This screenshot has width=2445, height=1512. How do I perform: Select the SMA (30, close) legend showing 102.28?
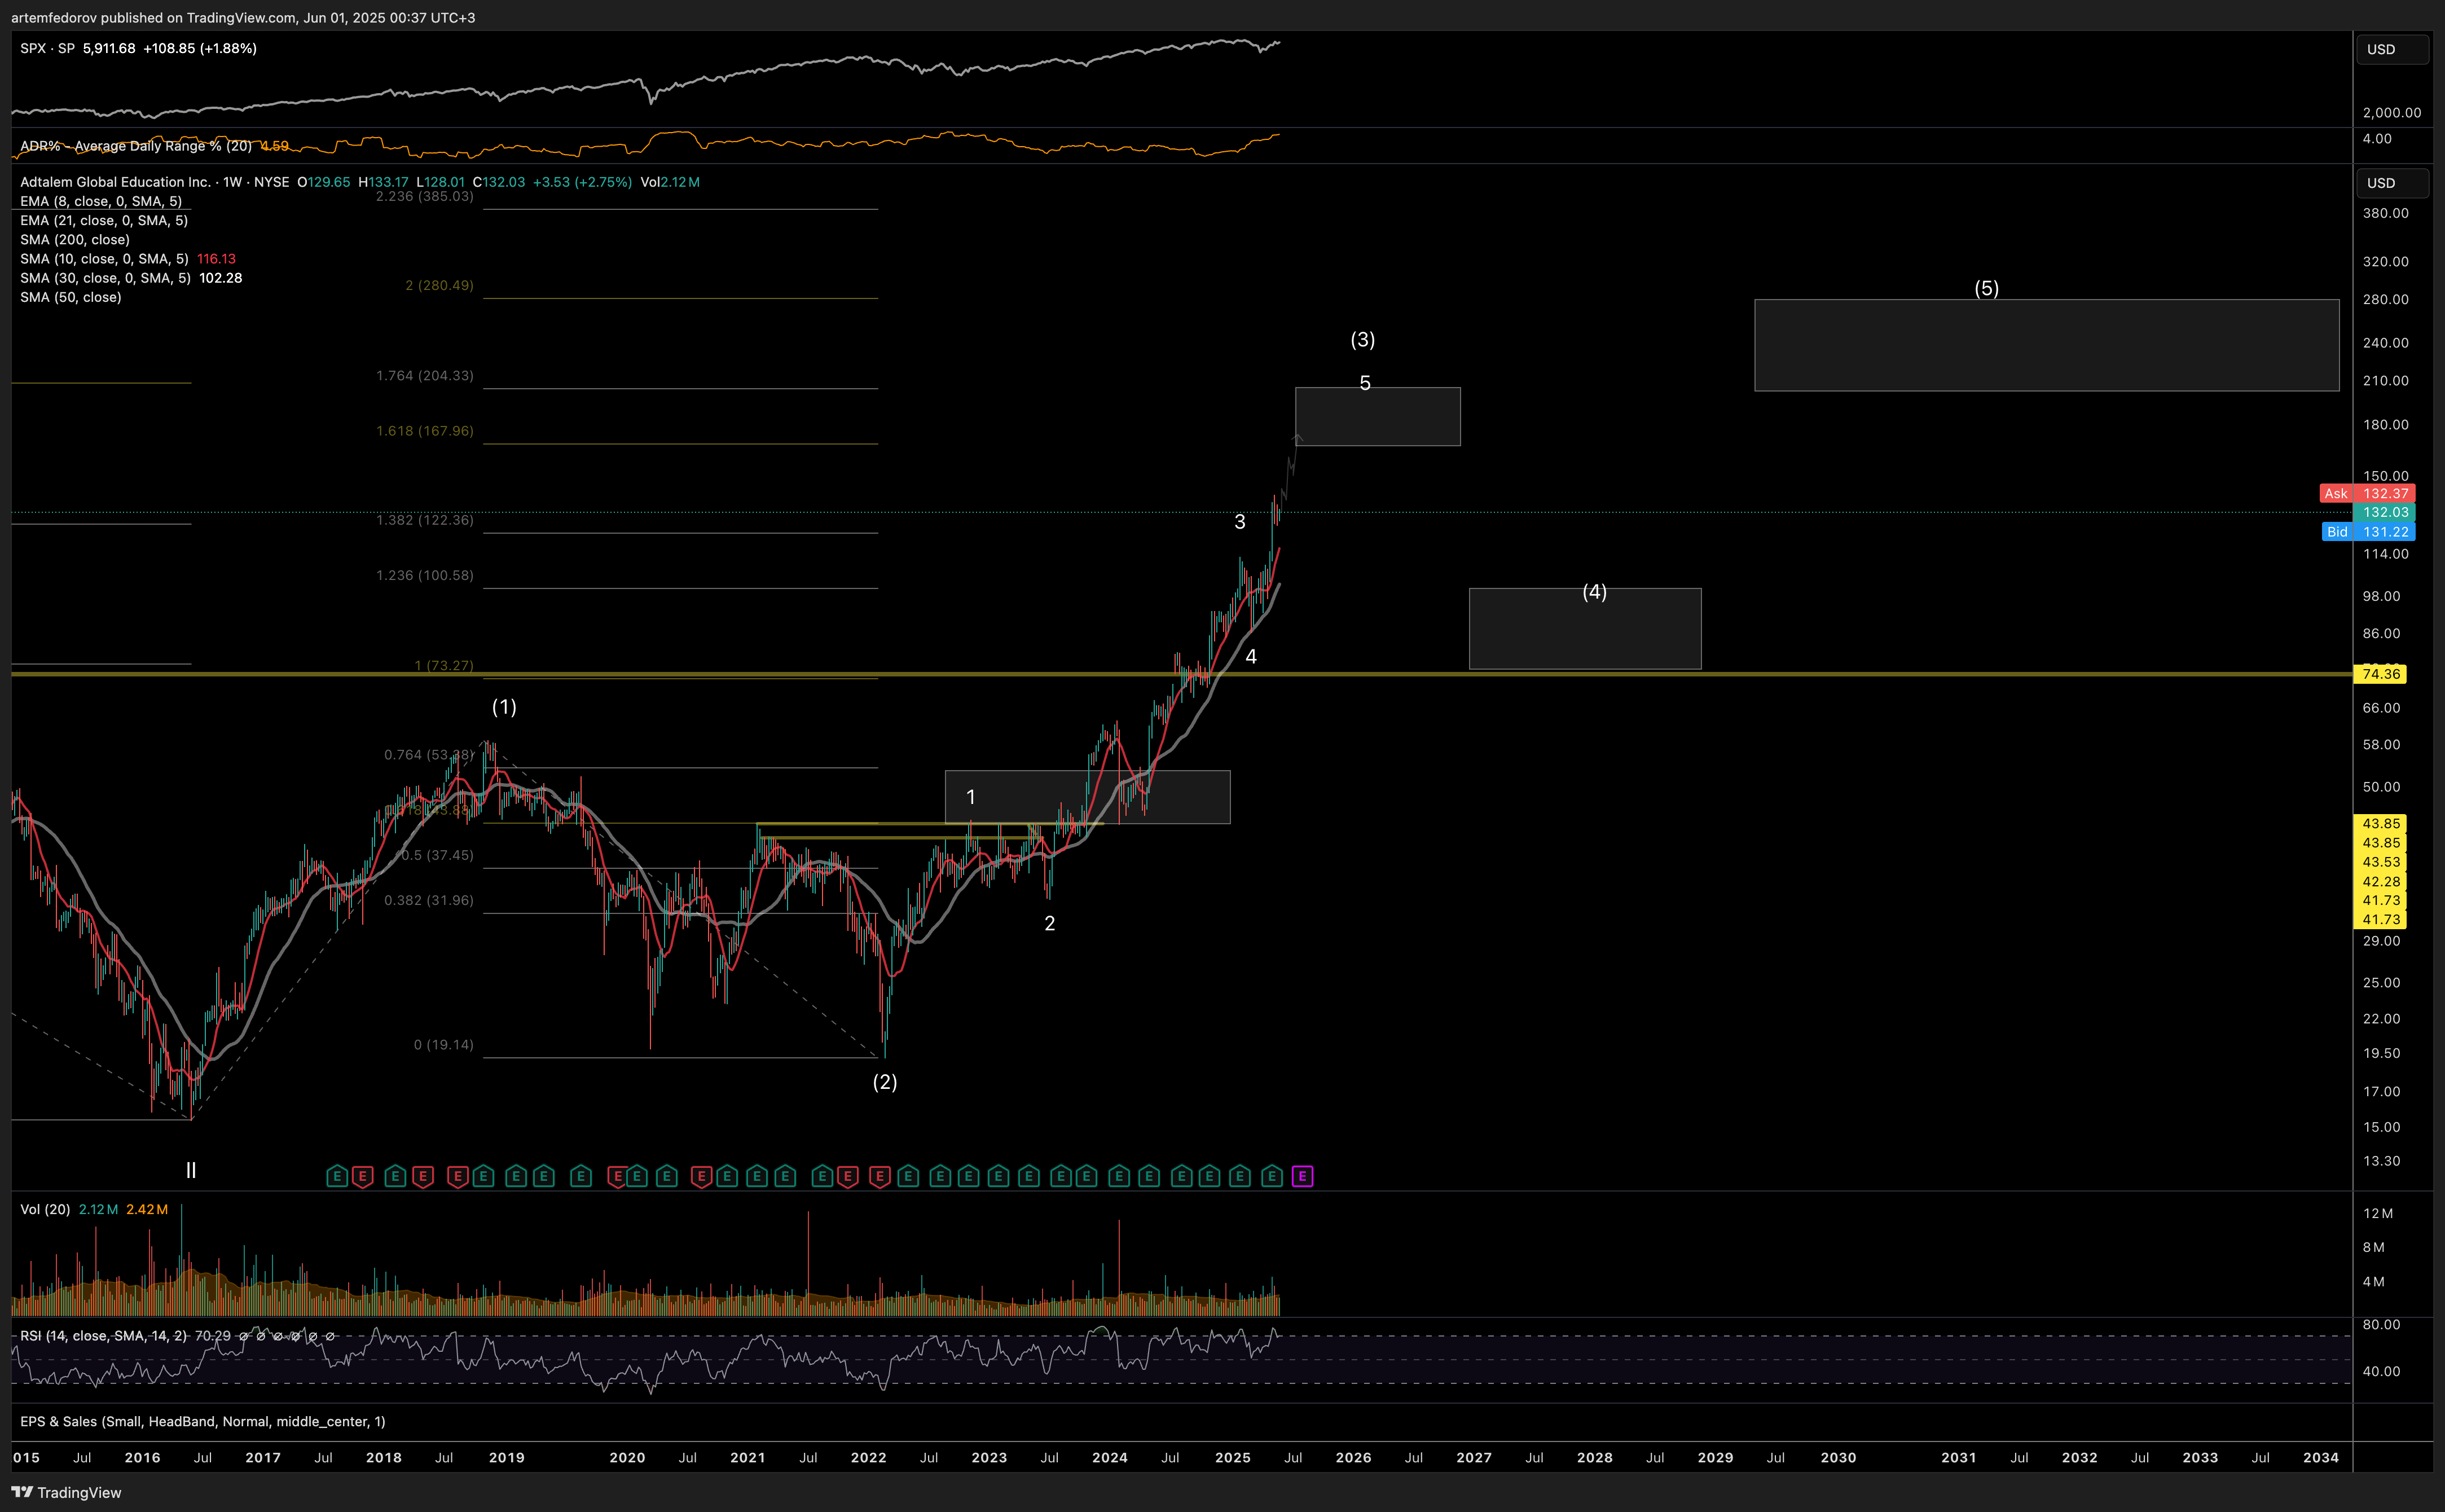point(131,278)
